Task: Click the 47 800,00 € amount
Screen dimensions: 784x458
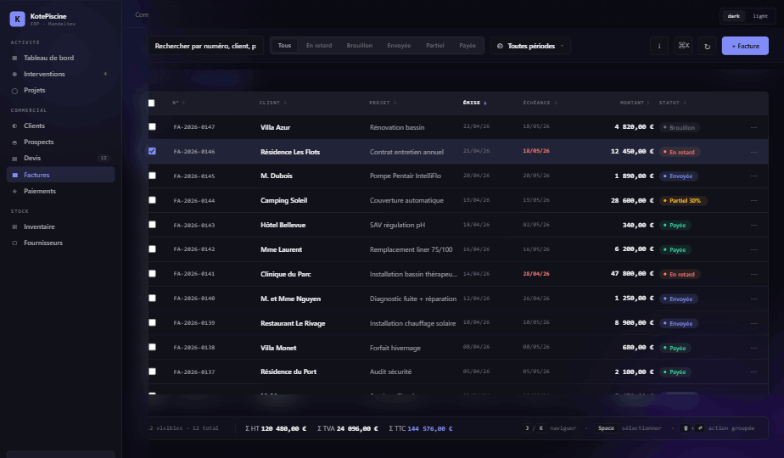Action: 632,274
